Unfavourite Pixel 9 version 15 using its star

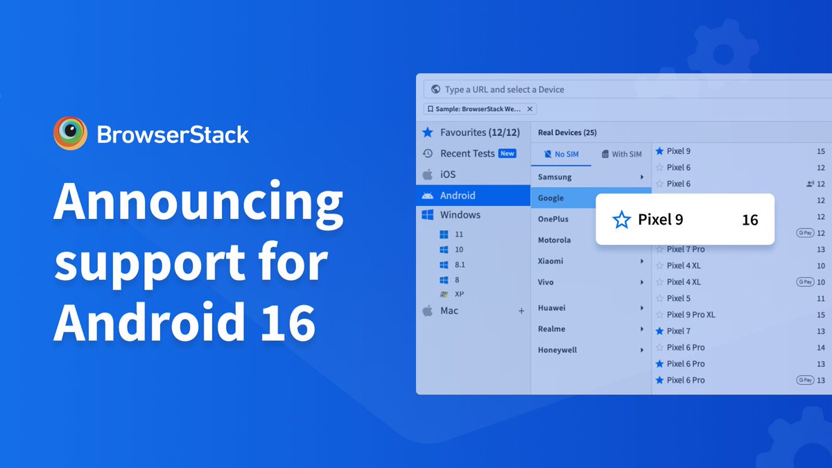pyautogui.click(x=659, y=151)
